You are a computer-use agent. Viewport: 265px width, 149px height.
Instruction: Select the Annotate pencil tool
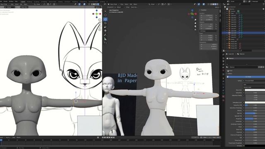(x=105, y=35)
